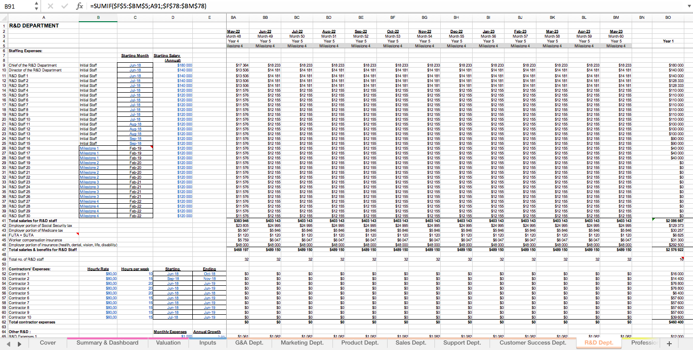Select the May-22 month header
Viewport: 693px width, 350px height.
pyautogui.click(x=233, y=31)
